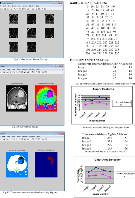Open Help menu in Figure 7 window
This screenshot has width=135, height=198.
coord(38,137)
